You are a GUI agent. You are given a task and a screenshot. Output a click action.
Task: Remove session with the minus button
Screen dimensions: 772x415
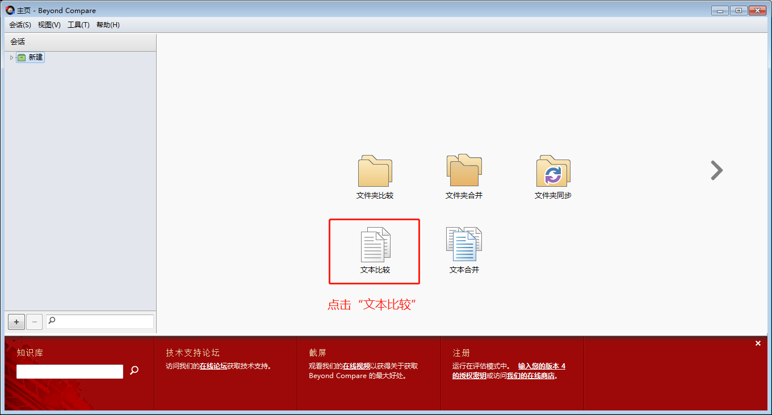tap(35, 322)
